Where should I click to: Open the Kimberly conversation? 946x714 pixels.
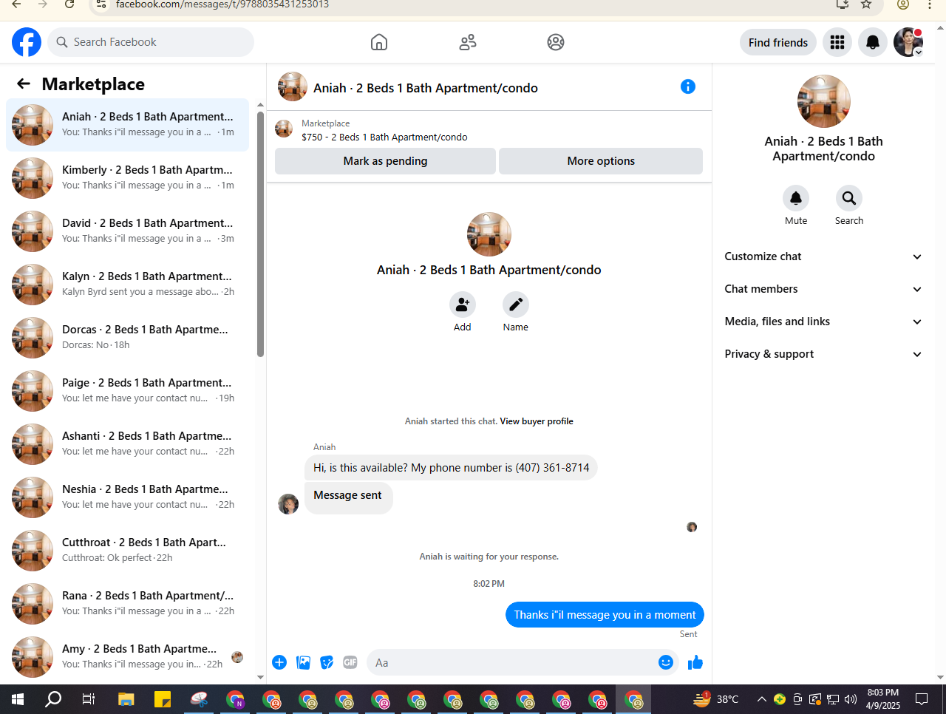pyautogui.click(x=127, y=177)
